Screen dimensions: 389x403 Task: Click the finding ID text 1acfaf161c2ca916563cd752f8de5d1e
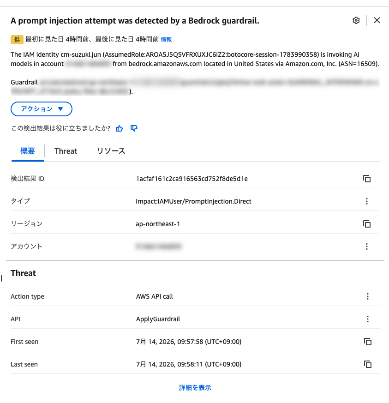pos(192,179)
